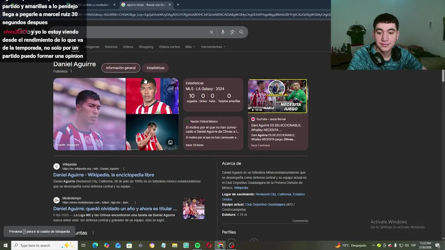This screenshot has height=250, width=445.
Task: Open Windows Start menu
Action: pos(5,245)
